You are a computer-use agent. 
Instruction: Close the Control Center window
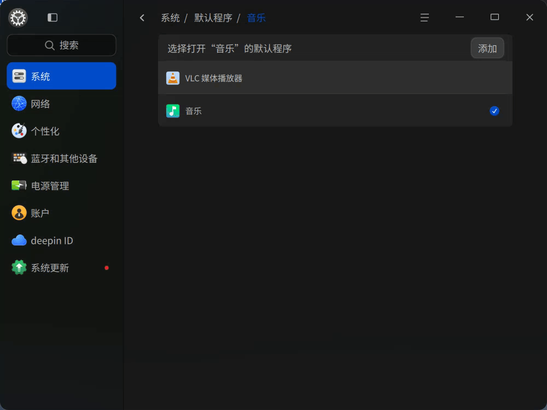(x=529, y=17)
